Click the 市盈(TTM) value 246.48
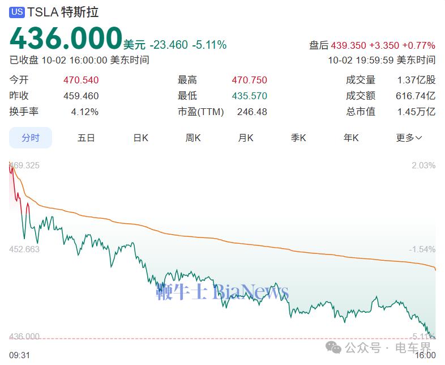 pyautogui.click(x=252, y=112)
